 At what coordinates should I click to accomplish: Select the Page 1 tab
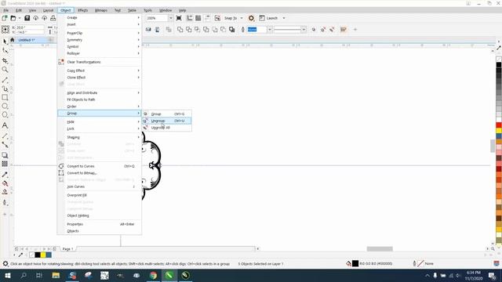tap(67, 249)
